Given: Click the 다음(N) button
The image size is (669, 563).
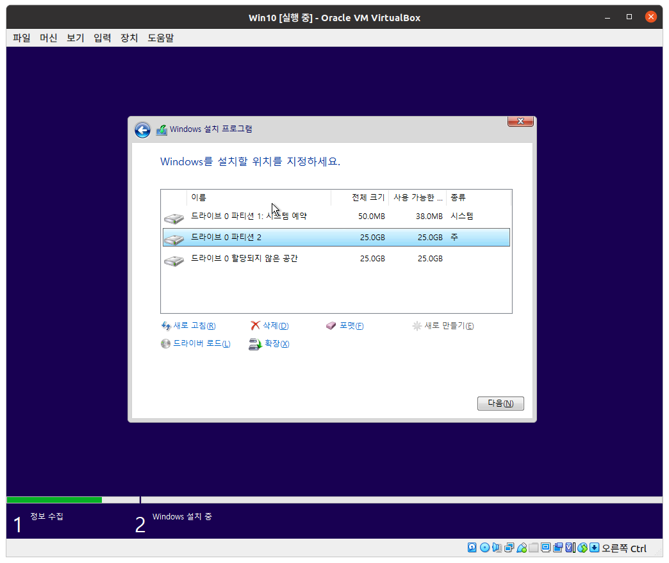Looking at the screenshot, I should [x=500, y=404].
